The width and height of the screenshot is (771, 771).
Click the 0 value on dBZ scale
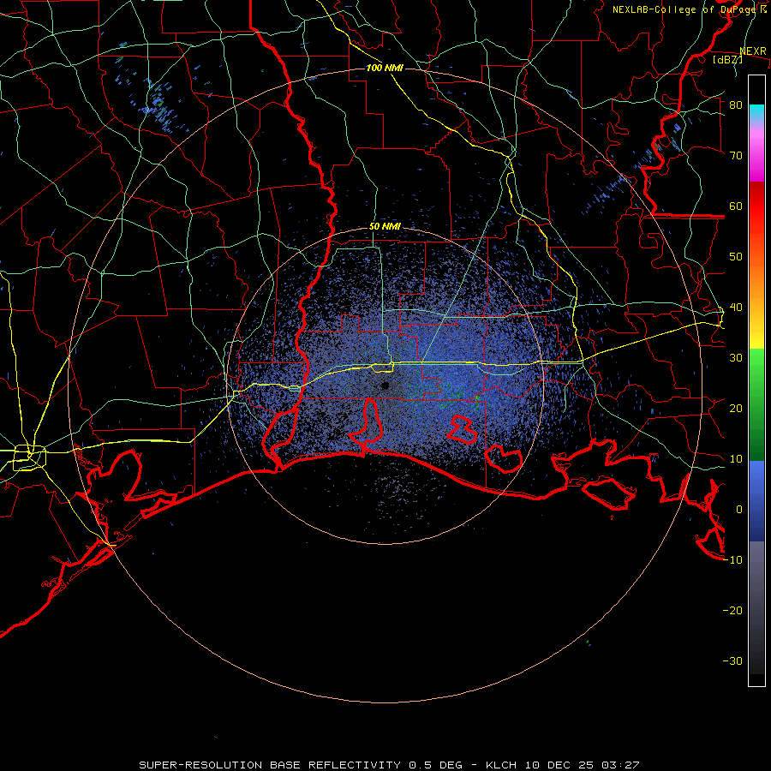point(739,510)
